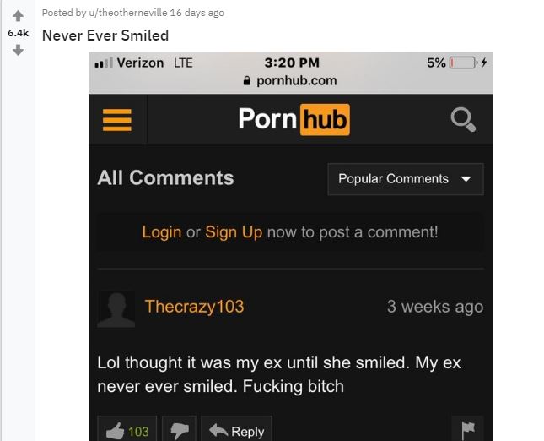Click Thecrazy103's avatar thumbnail
The image size is (544, 441).
coord(116,309)
